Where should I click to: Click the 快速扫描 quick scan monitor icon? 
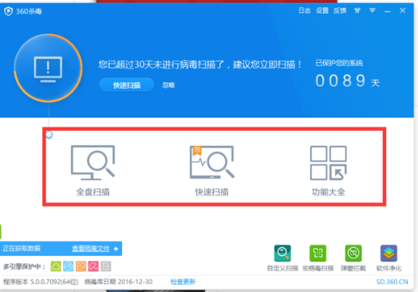212,162
